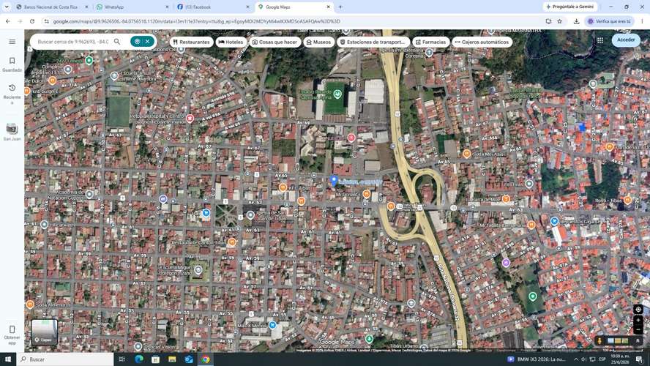The width and height of the screenshot is (650, 366).
Task: Click the veterinary hospital red marker
Action: coord(190,119)
